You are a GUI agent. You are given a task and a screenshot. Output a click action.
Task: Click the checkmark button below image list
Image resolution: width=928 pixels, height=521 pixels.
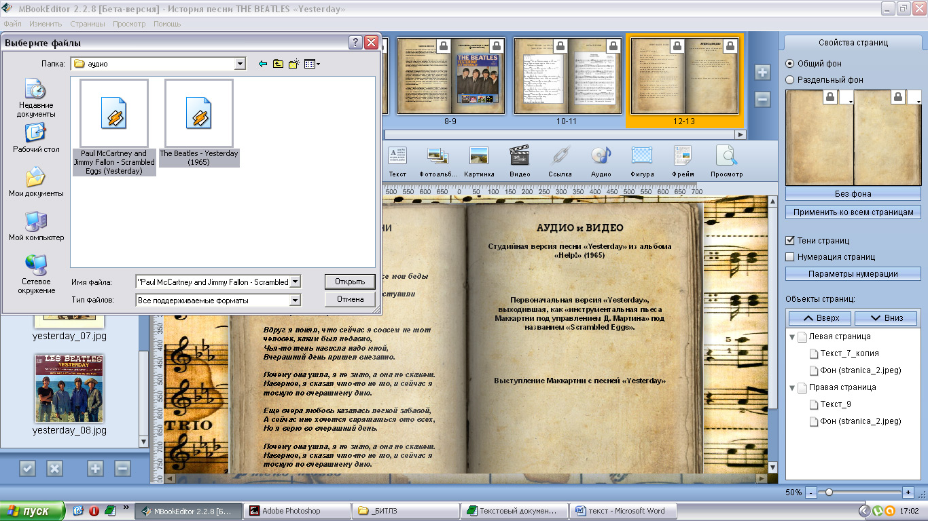coord(27,468)
